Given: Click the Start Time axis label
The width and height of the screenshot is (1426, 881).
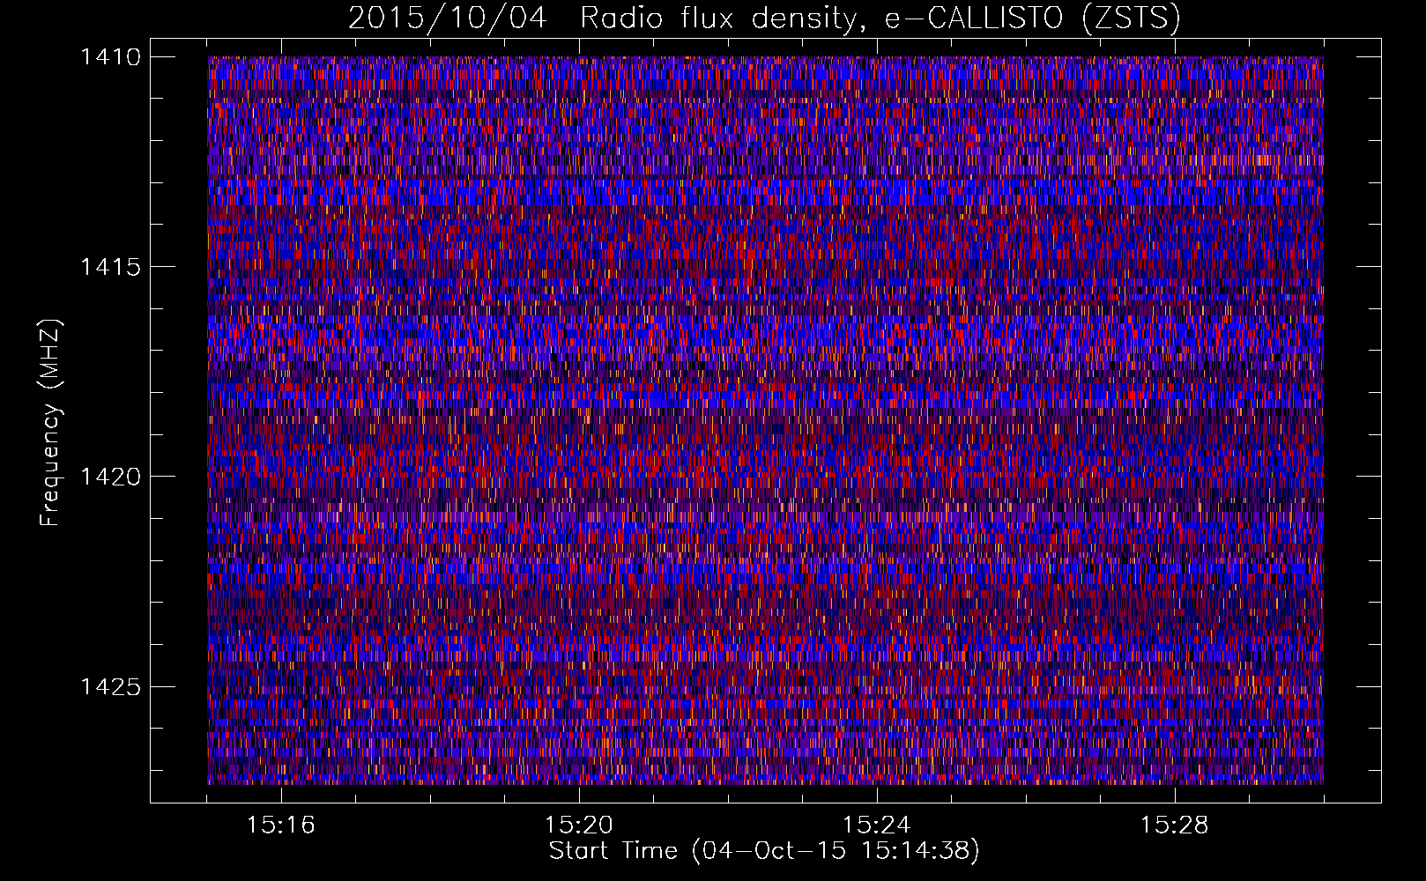Looking at the screenshot, I should (x=764, y=851).
